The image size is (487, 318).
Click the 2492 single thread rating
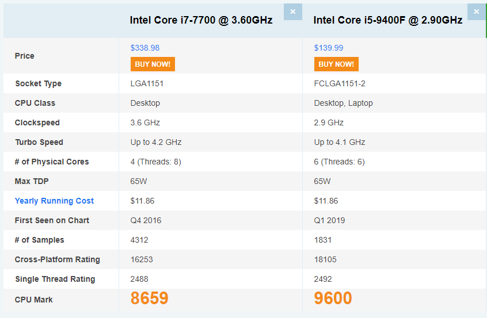click(323, 279)
